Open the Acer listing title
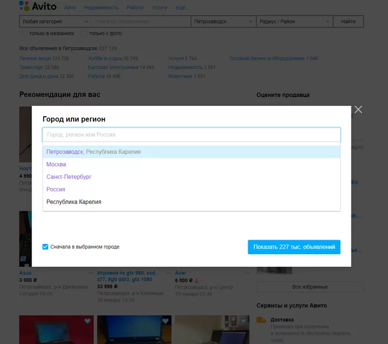This screenshot has width=388, height=344. [181, 273]
